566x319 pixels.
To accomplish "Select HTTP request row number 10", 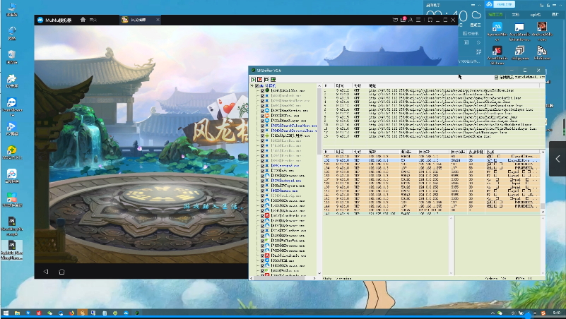I will pyautogui.click(x=434, y=125).
